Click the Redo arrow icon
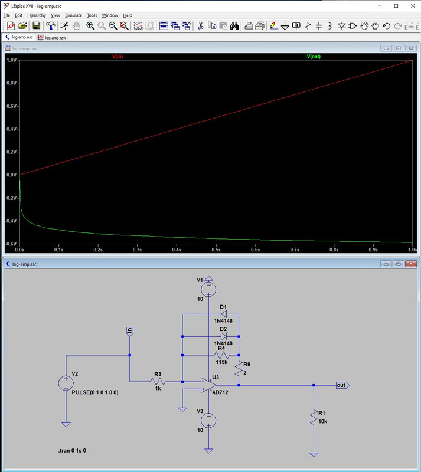Viewport: 421px width, 472px height. [x=398, y=26]
